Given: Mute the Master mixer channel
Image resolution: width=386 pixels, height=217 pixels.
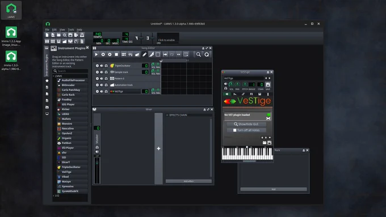Looking at the screenshot, I should click(97, 152).
